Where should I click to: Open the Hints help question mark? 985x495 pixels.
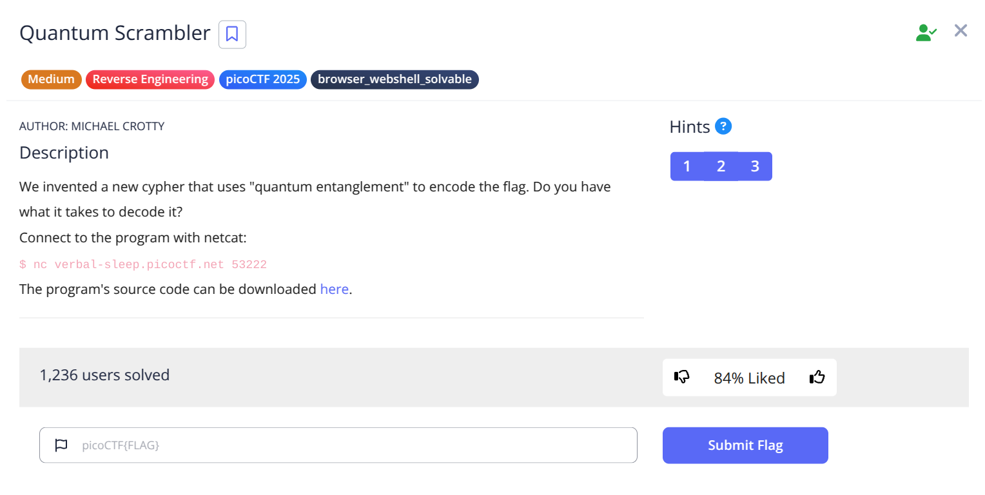pos(723,126)
